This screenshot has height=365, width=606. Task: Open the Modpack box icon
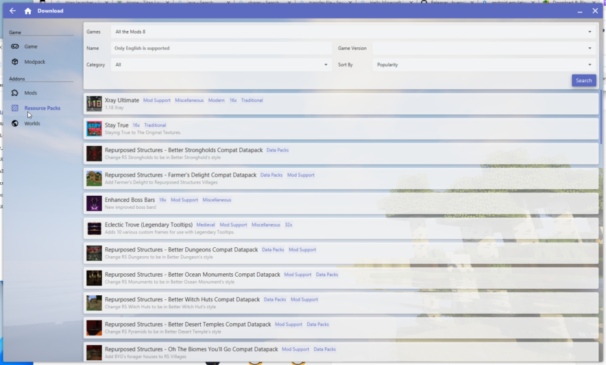click(x=15, y=62)
